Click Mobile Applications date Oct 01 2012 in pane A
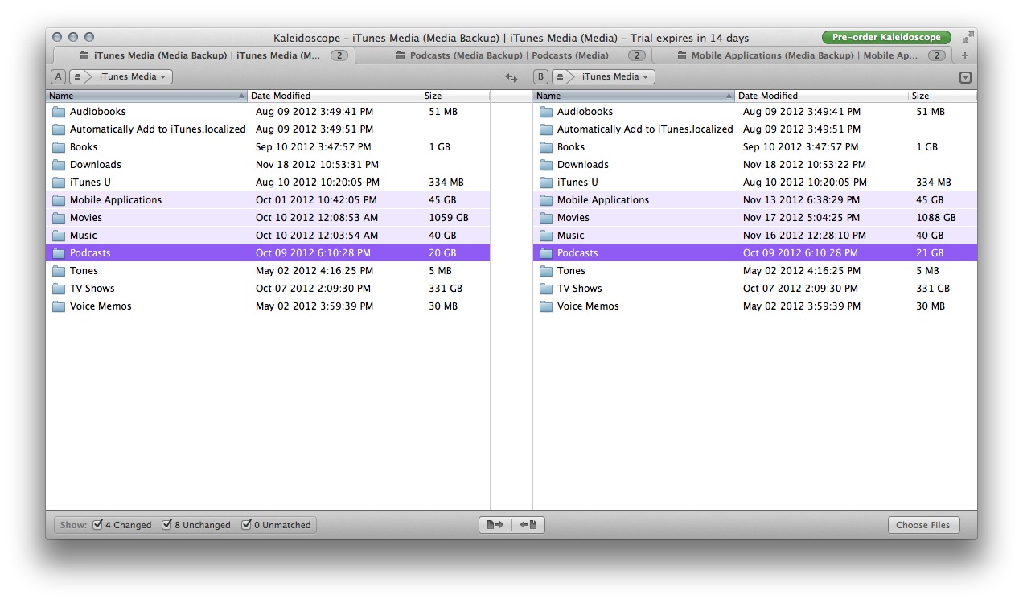 (x=316, y=200)
